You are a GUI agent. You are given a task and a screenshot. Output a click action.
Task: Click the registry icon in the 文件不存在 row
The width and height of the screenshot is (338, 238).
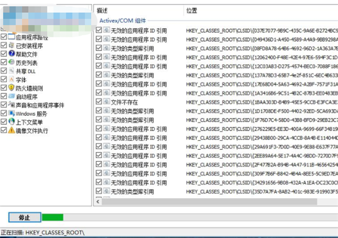[x=106, y=102]
